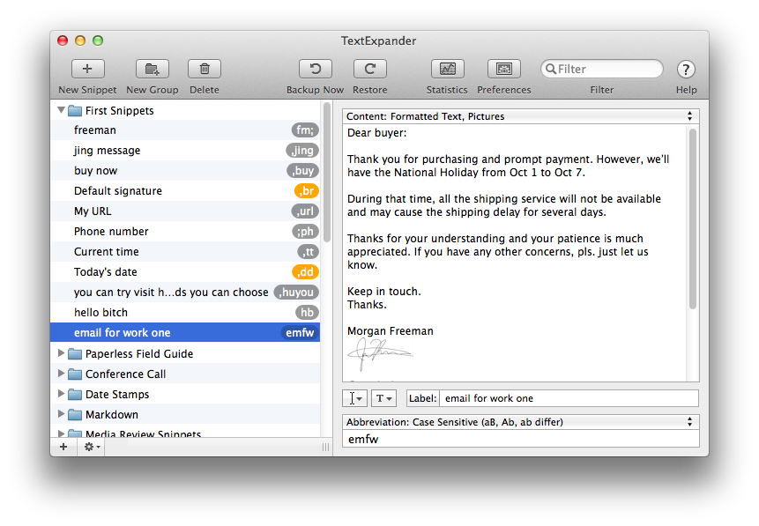Image resolution: width=759 pixels, height=526 pixels.
Task: Click the New Group folder icon
Action: pos(152,69)
